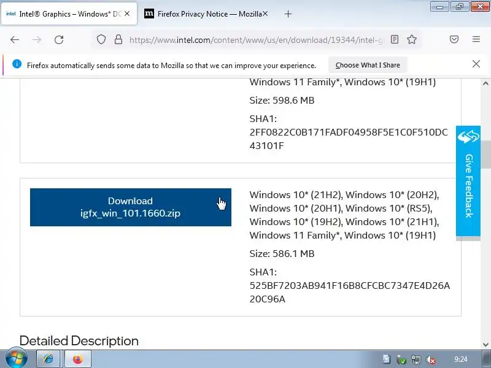491x368 pixels.
Task: Open the Windows Start menu
Action: [16, 359]
